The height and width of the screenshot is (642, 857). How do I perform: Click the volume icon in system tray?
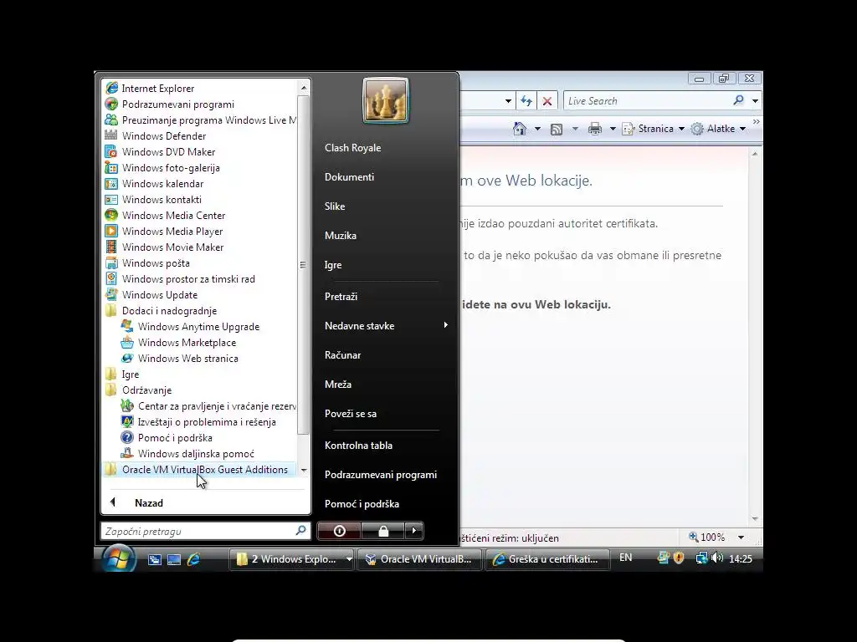click(x=717, y=558)
